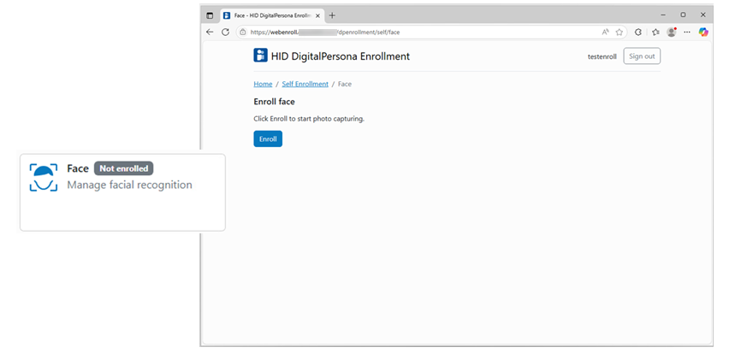This screenshot has height=359, width=729.
Task: Open the new tab with plus button
Action: pos(332,15)
